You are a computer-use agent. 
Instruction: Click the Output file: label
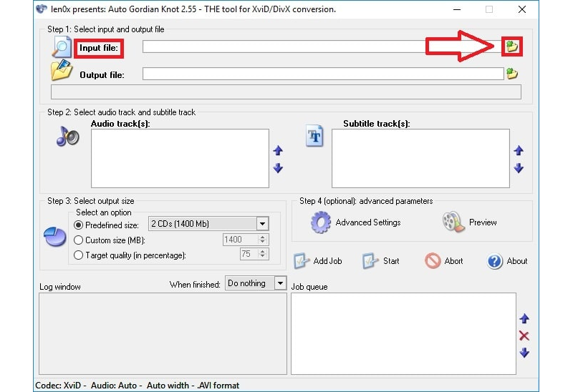[x=102, y=75]
